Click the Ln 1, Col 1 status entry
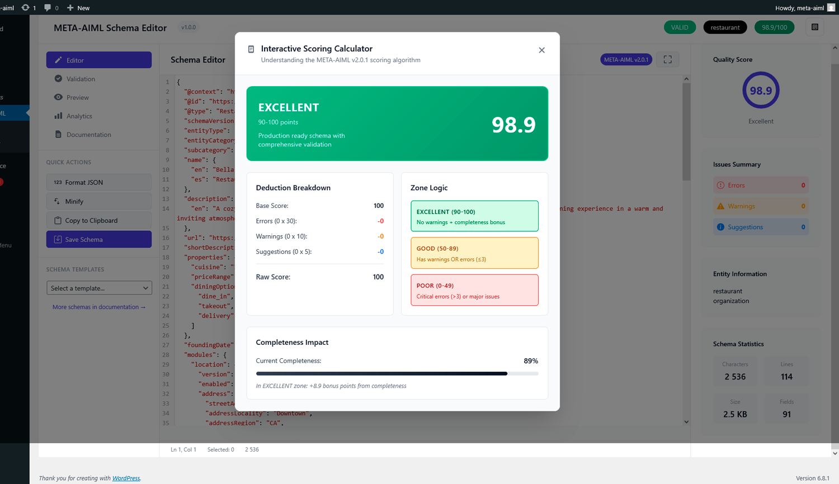 183,449
